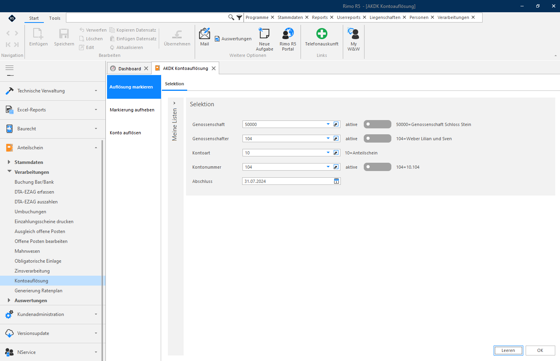Confirm with the OK button
560x361 pixels.
[540, 350]
